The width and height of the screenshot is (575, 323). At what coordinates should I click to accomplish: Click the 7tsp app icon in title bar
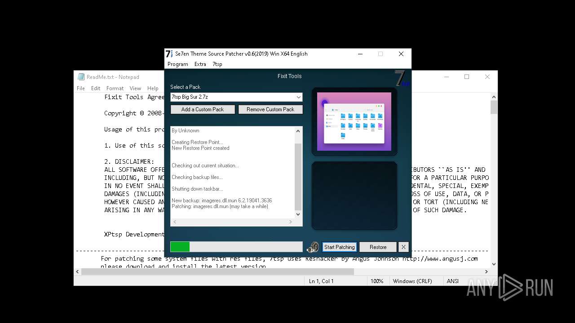click(x=169, y=54)
